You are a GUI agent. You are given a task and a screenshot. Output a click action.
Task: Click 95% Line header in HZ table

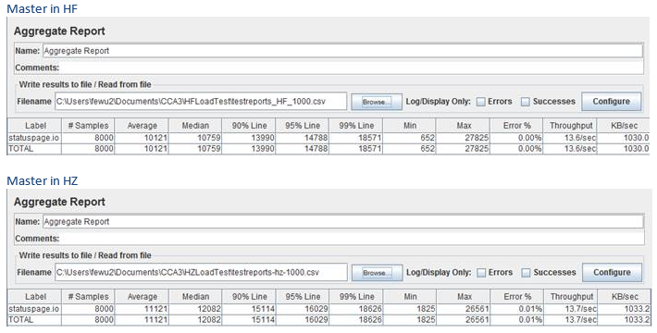pos(302,297)
